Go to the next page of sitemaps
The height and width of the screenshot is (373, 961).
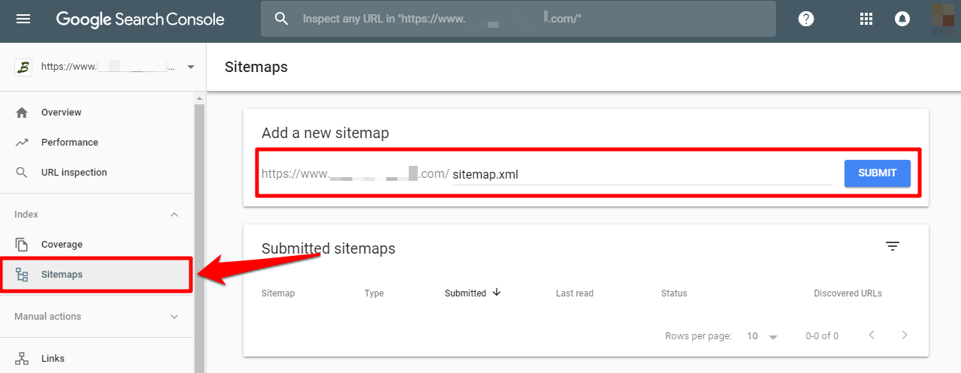[905, 335]
